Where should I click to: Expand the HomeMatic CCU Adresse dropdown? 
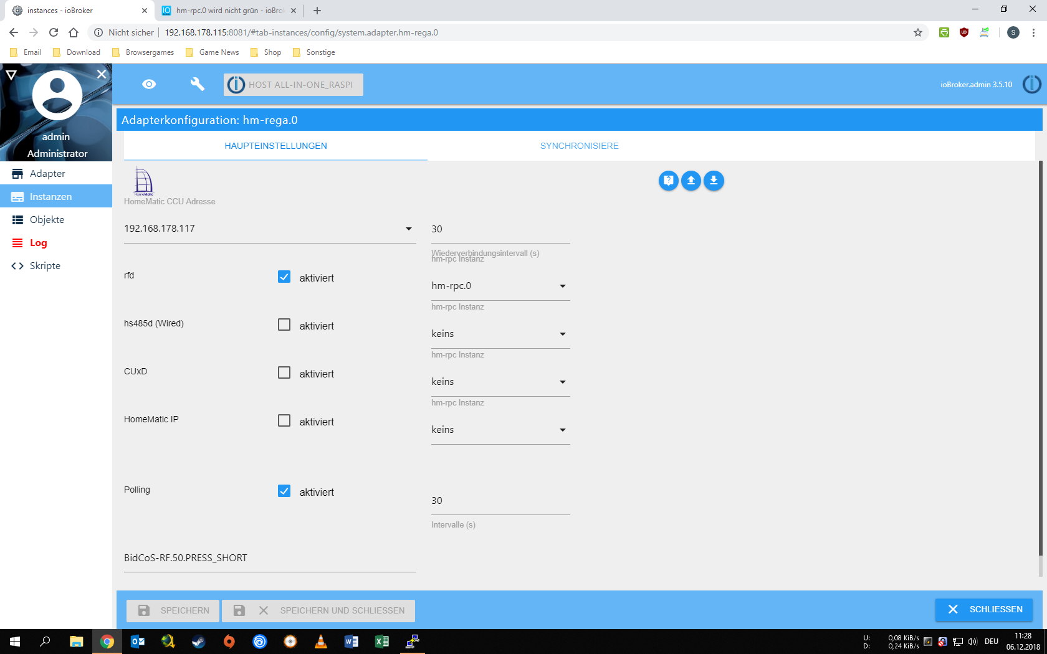(x=270, y=229)
